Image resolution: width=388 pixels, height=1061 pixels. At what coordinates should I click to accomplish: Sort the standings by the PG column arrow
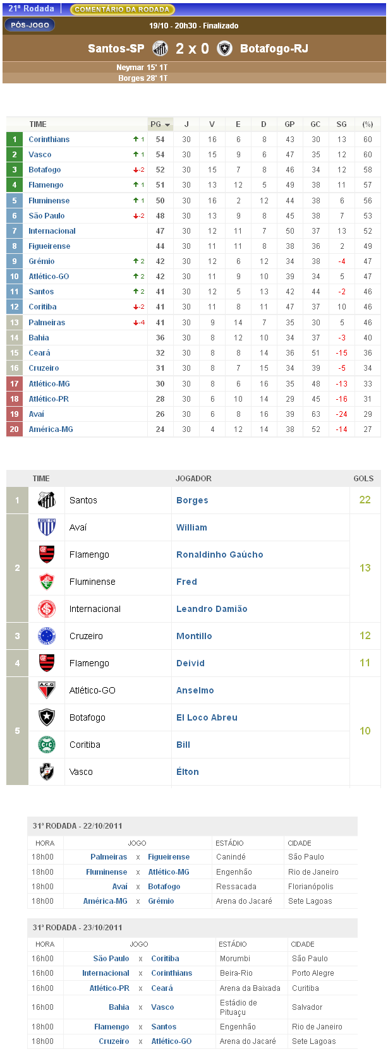(x=167, y=125)
